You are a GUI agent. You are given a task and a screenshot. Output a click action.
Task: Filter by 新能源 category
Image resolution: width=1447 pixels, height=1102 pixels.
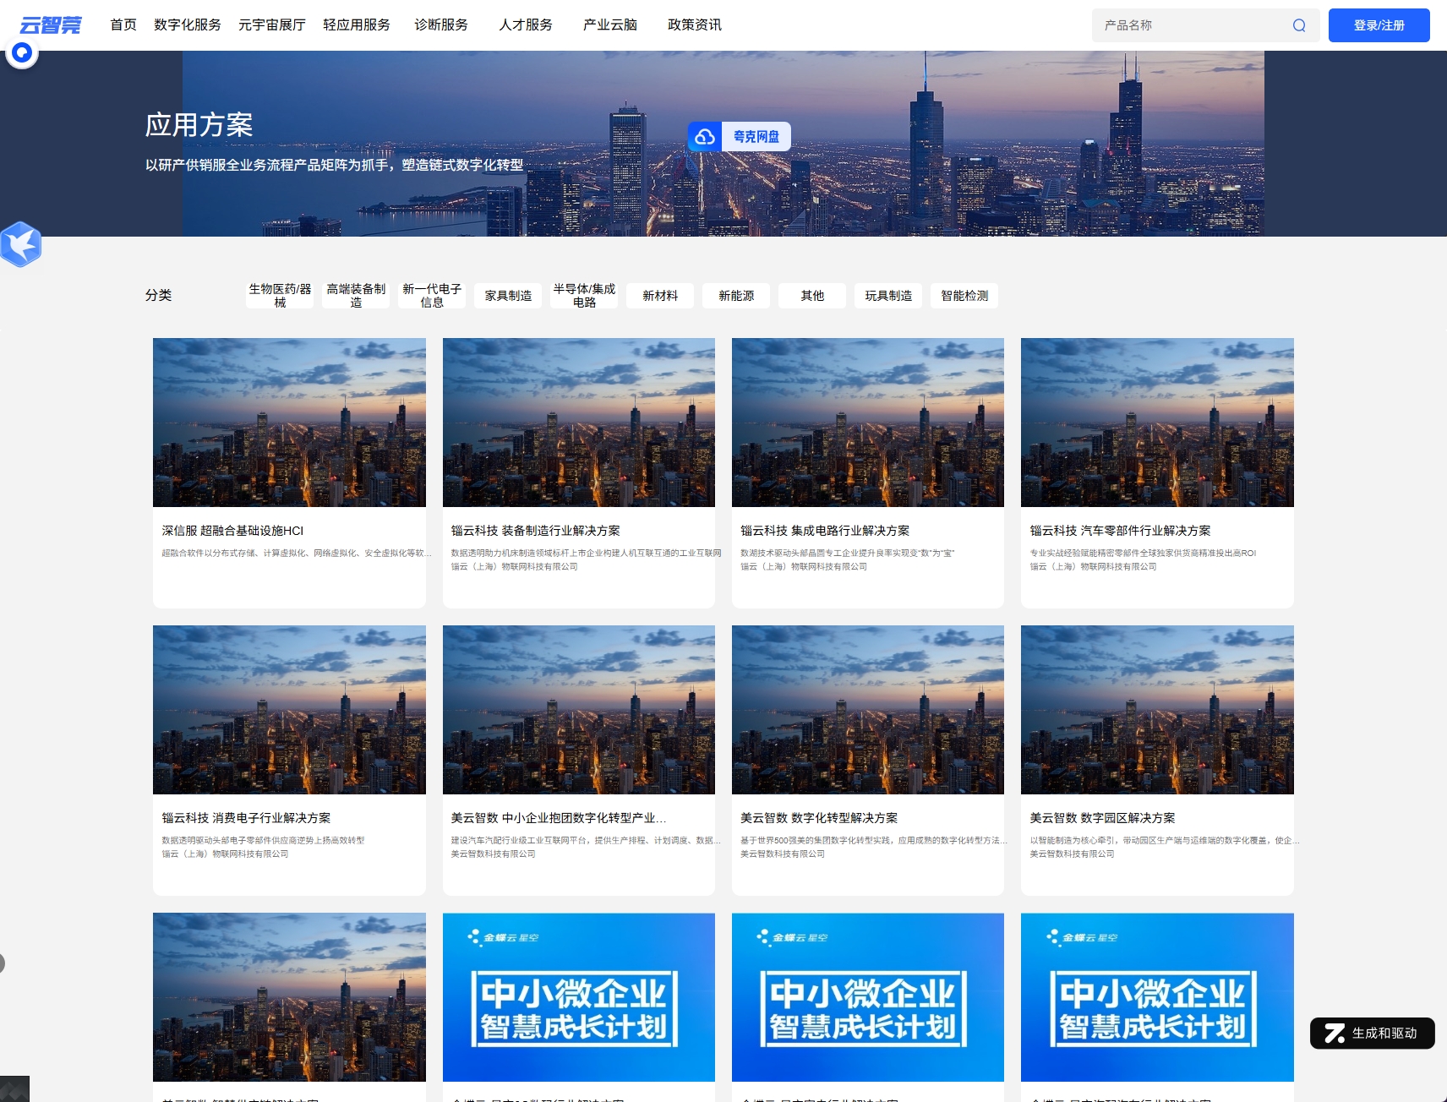(x=736, y=296)
